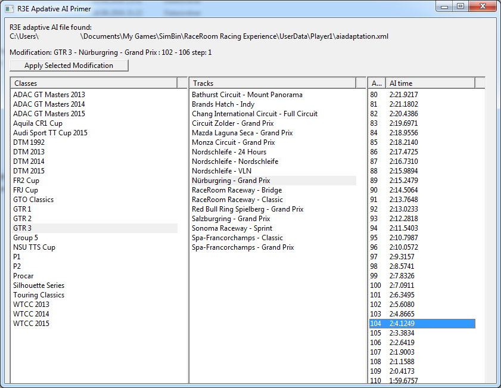Pick the FR2 Cup class

tap(95, 181)
